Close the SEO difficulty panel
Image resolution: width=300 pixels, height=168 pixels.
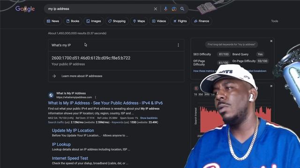[271, 41]
